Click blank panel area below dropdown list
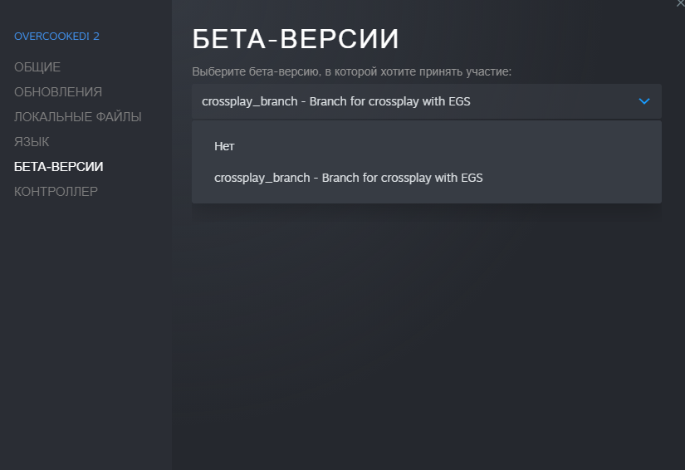Screen dimensions: 685x470 coord(426,332)
